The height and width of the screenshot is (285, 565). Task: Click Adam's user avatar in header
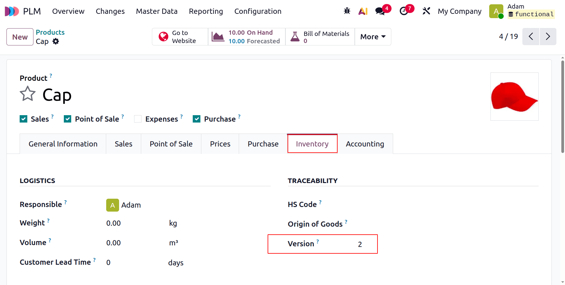496,11
